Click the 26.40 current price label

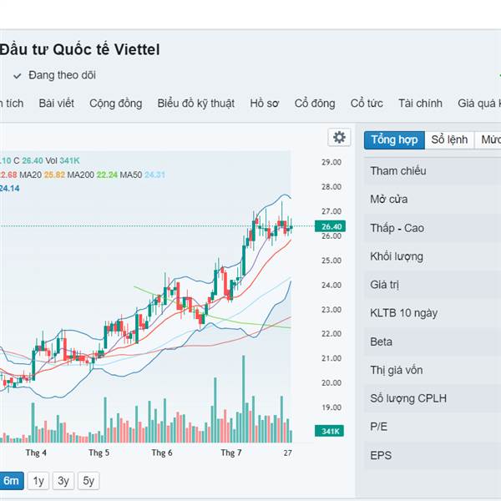click(330, 226)
